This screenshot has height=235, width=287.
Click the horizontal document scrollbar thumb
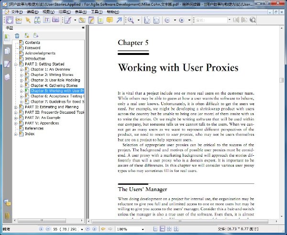pos(180,221)
